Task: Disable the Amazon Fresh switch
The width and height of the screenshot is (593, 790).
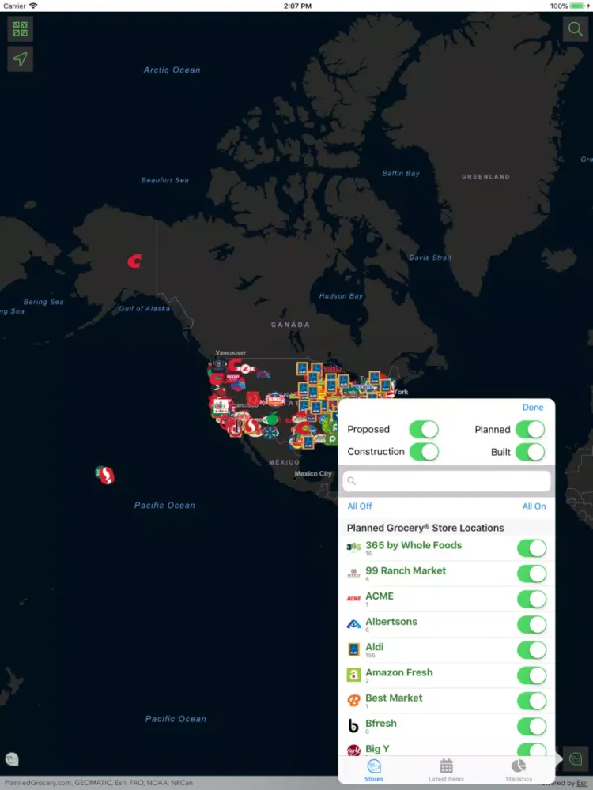Action: (x=532, y=675)
